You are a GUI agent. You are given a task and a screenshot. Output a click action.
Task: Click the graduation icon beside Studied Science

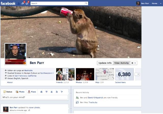click(x=6, y=73)
